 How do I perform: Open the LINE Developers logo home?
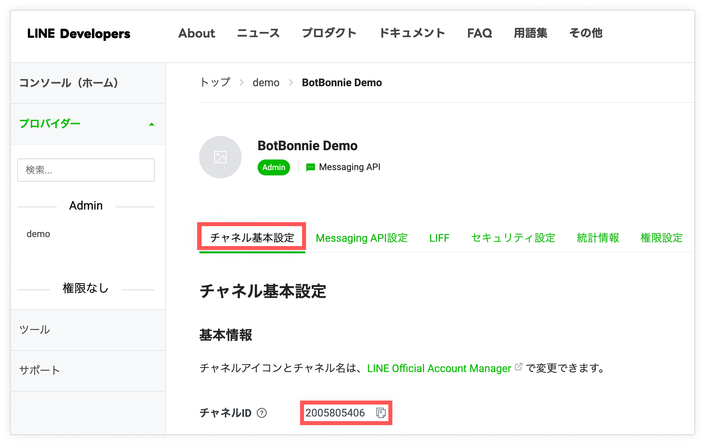coord(79,33)
